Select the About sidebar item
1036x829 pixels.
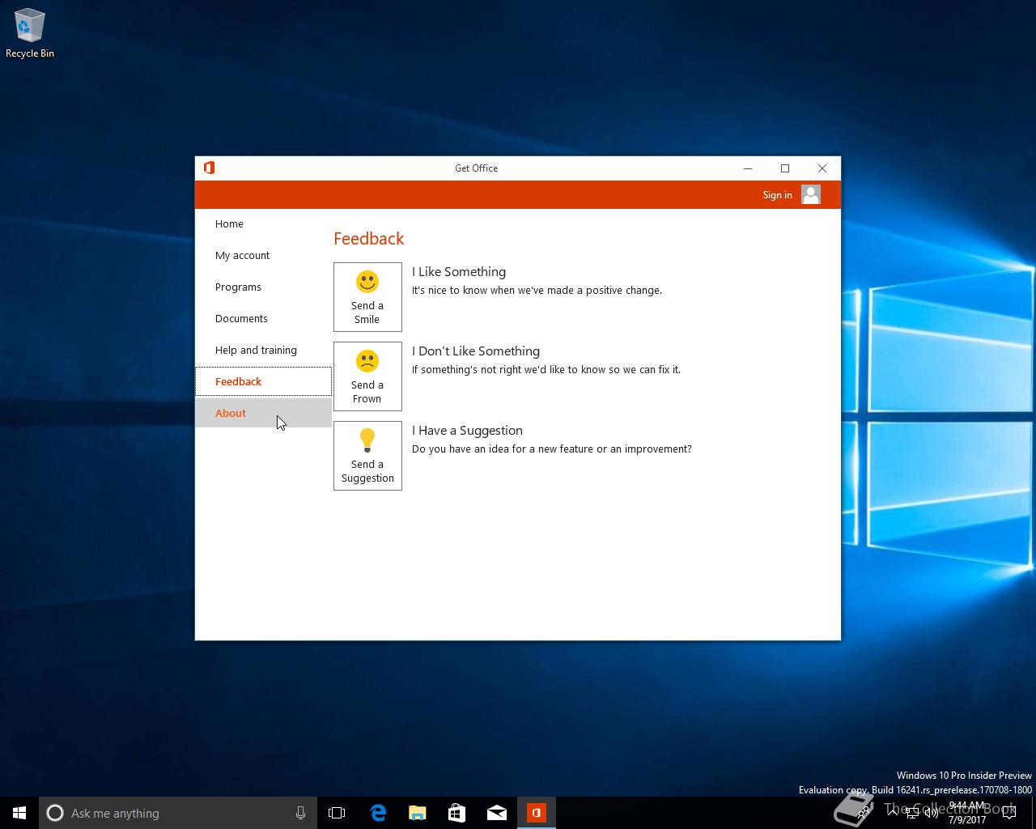[231, 413]
